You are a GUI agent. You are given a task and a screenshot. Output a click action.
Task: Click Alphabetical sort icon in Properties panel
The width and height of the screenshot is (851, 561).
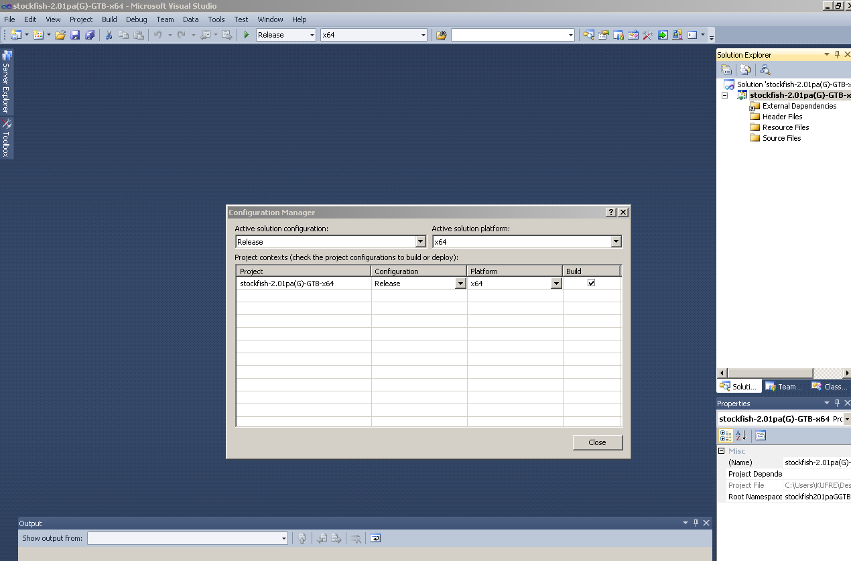point(741,436)
